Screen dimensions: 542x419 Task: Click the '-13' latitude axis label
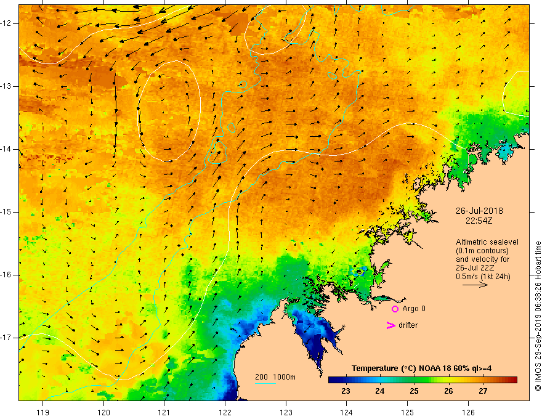coord(6,86)
